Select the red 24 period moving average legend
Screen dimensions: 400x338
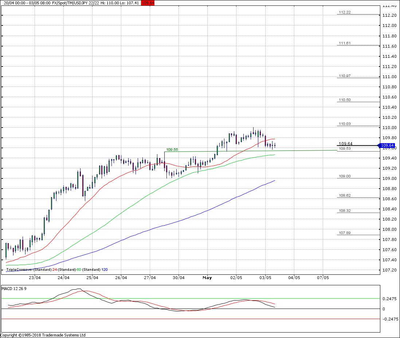pos(54,270)
